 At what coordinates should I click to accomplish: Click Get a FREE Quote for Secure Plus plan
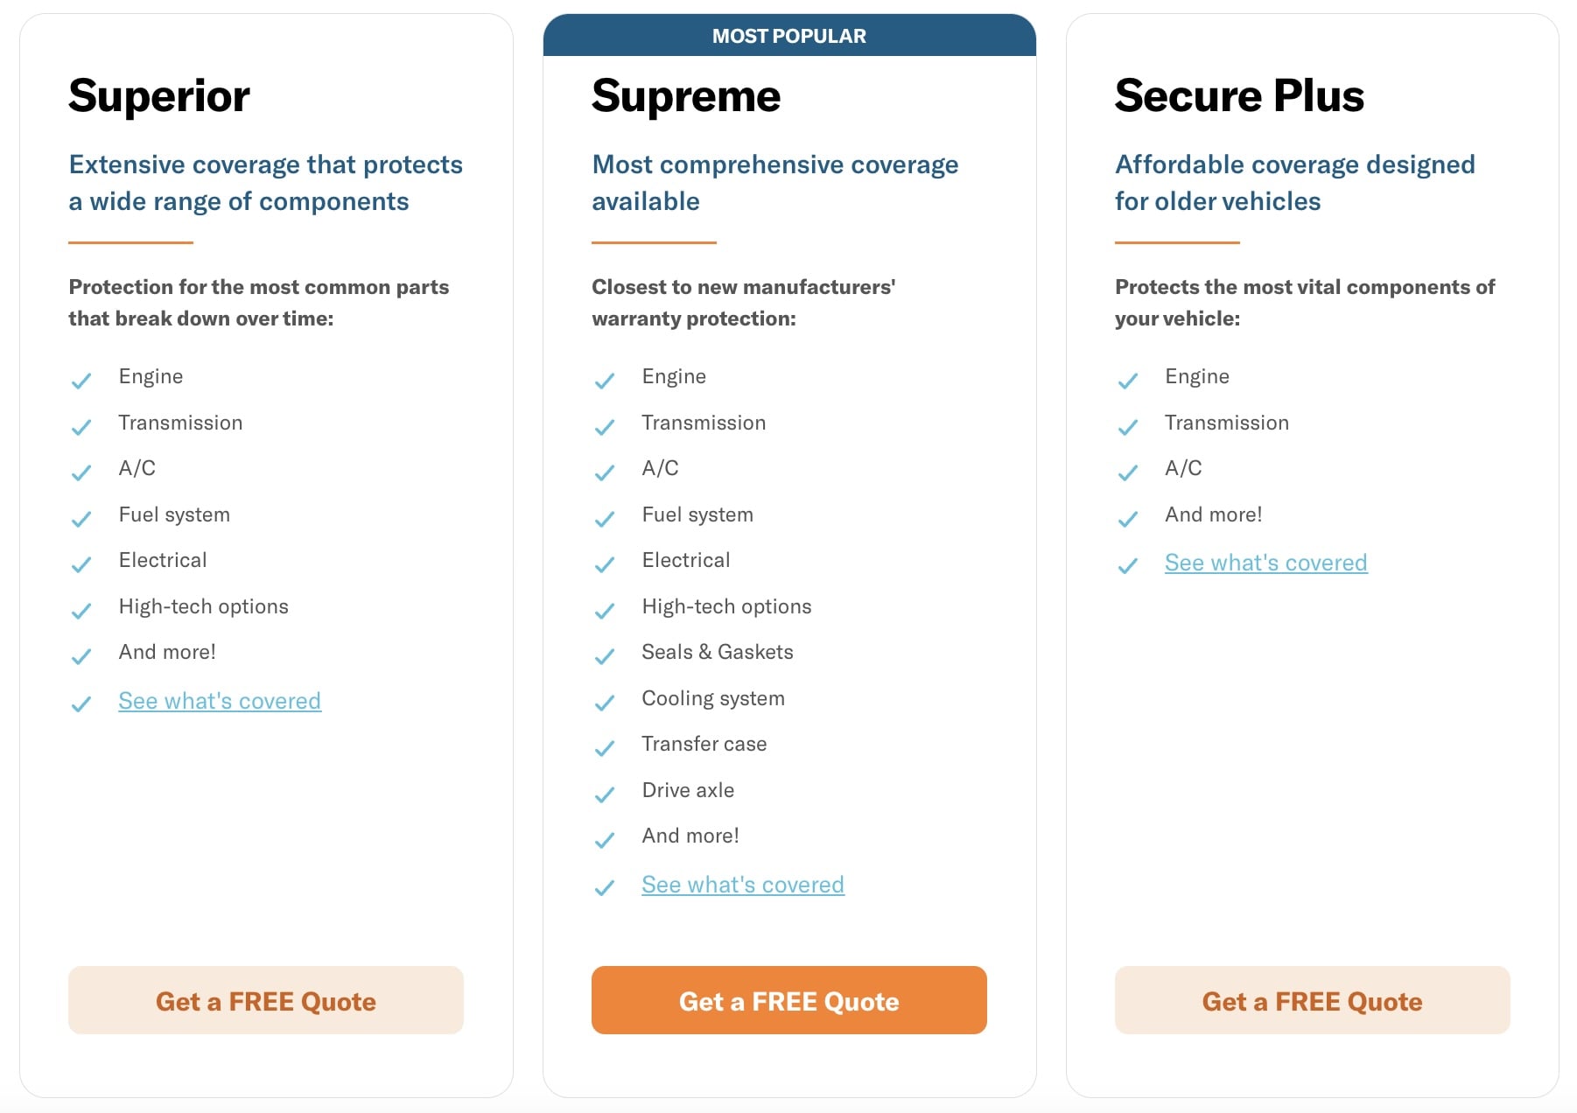point(1312,1000)
